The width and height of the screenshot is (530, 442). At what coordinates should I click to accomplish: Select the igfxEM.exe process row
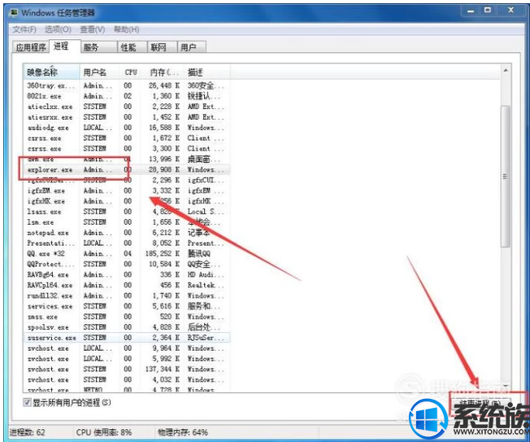click(x=127, y=190)
